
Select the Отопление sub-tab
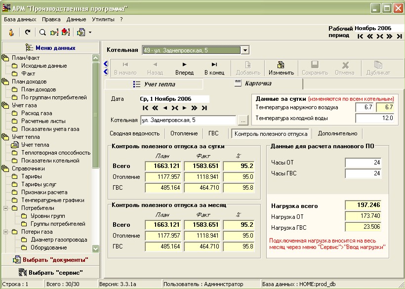tap(184, 133)
